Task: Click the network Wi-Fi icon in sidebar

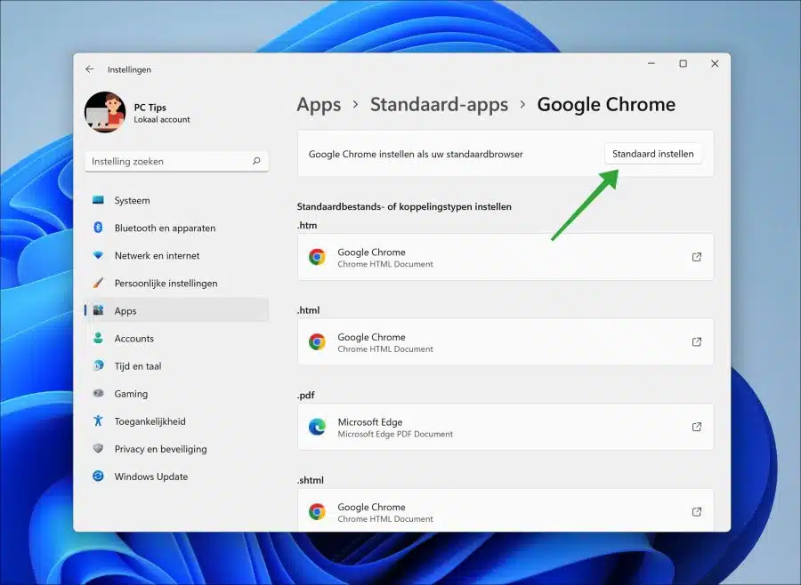Action: tap(98, 255)
